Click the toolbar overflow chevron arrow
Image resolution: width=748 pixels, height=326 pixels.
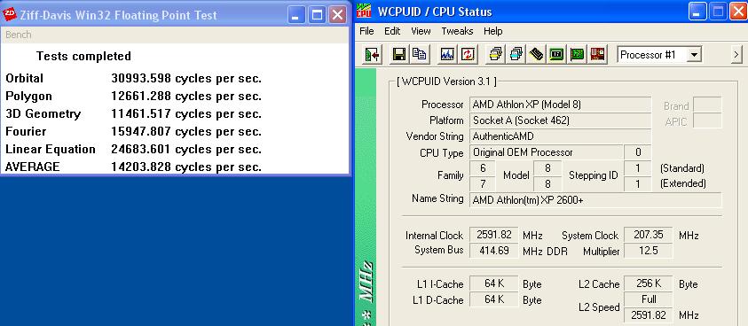click(736, 55)
